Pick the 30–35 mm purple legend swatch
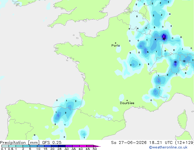Image resolution: width=194 pixels, height=150 pixels. tap(69, 146)
